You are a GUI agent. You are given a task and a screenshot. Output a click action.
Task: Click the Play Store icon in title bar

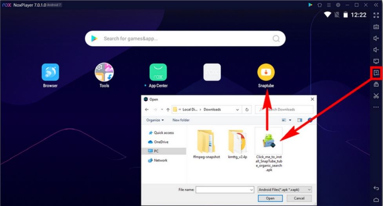tap(310, 5)
